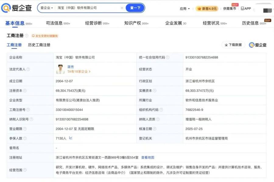The width and height of the screenshot is (274, 182).
Task: Click the help icon next to 核准日期
Action: (154, 129)
